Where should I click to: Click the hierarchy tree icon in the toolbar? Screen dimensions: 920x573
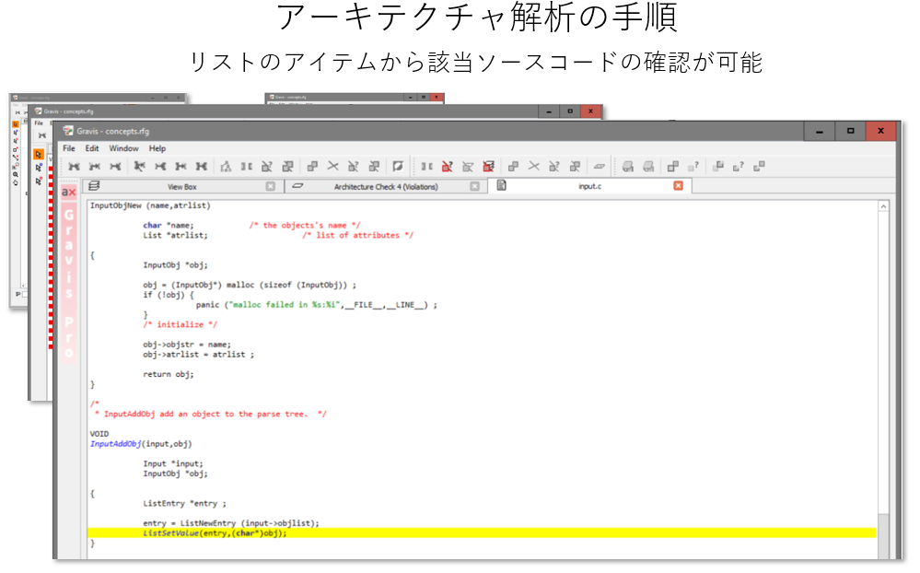pyautogui.click(x=225, y=167)
